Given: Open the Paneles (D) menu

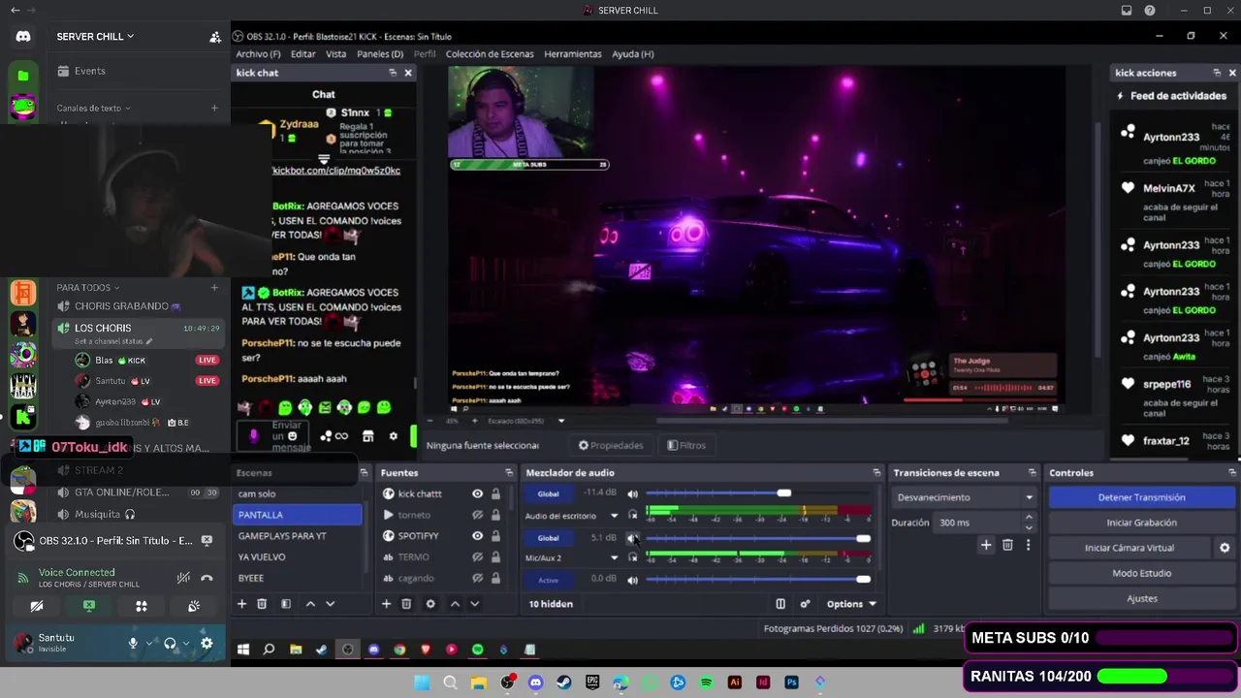Looking at the screenshot, I should click(x=380, y=54).
